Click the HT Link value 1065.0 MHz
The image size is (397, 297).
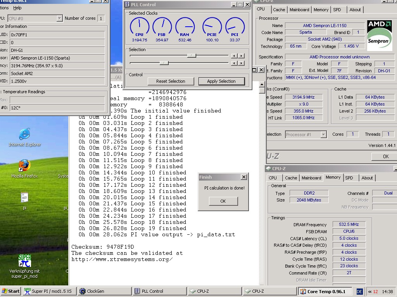point(304,118)
